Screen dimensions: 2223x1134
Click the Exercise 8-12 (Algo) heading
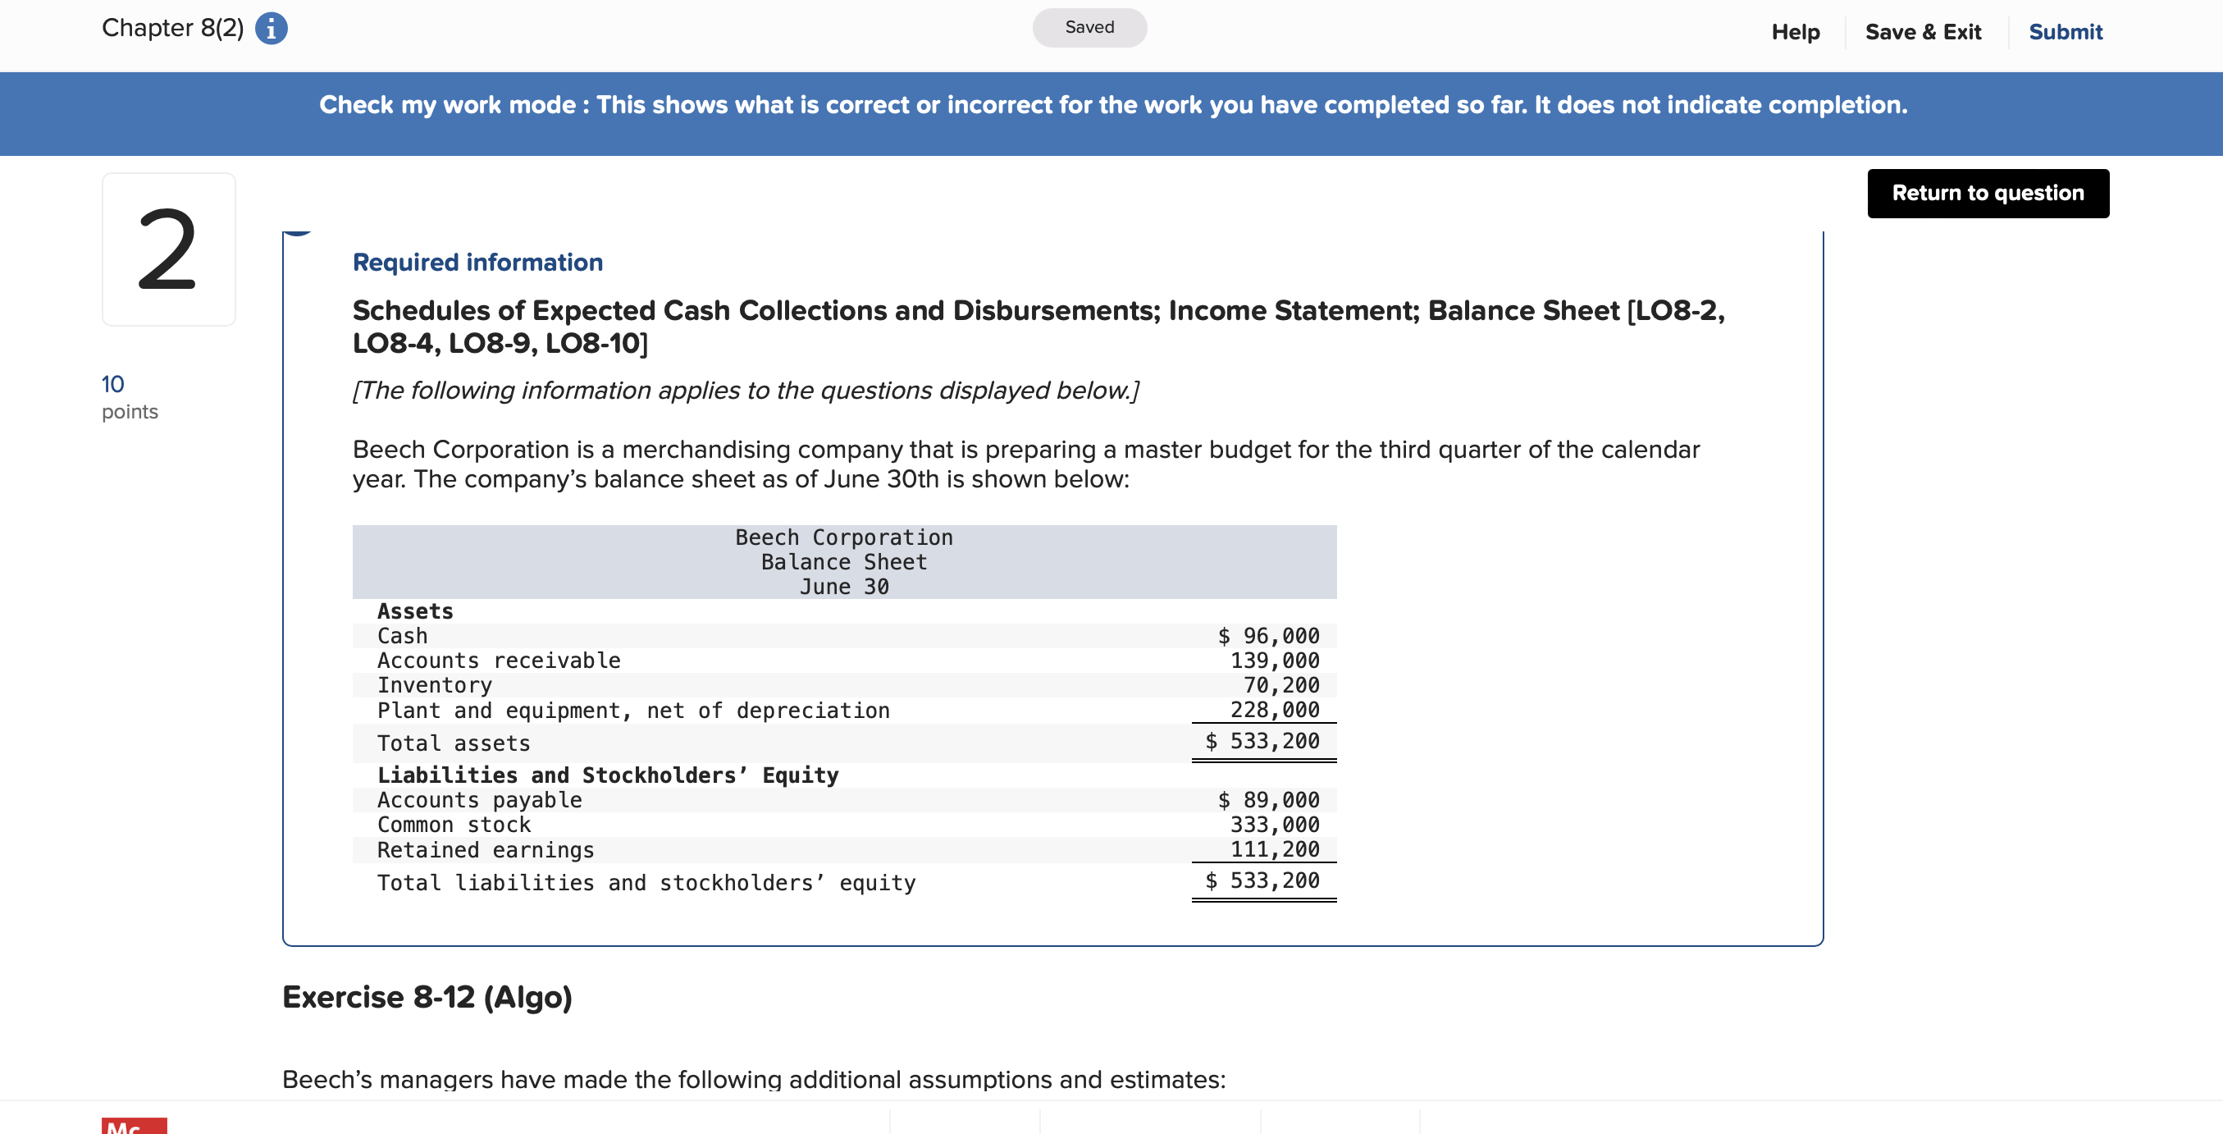tap(427, 997)
